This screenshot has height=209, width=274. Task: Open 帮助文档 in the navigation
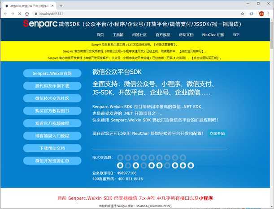186,35
